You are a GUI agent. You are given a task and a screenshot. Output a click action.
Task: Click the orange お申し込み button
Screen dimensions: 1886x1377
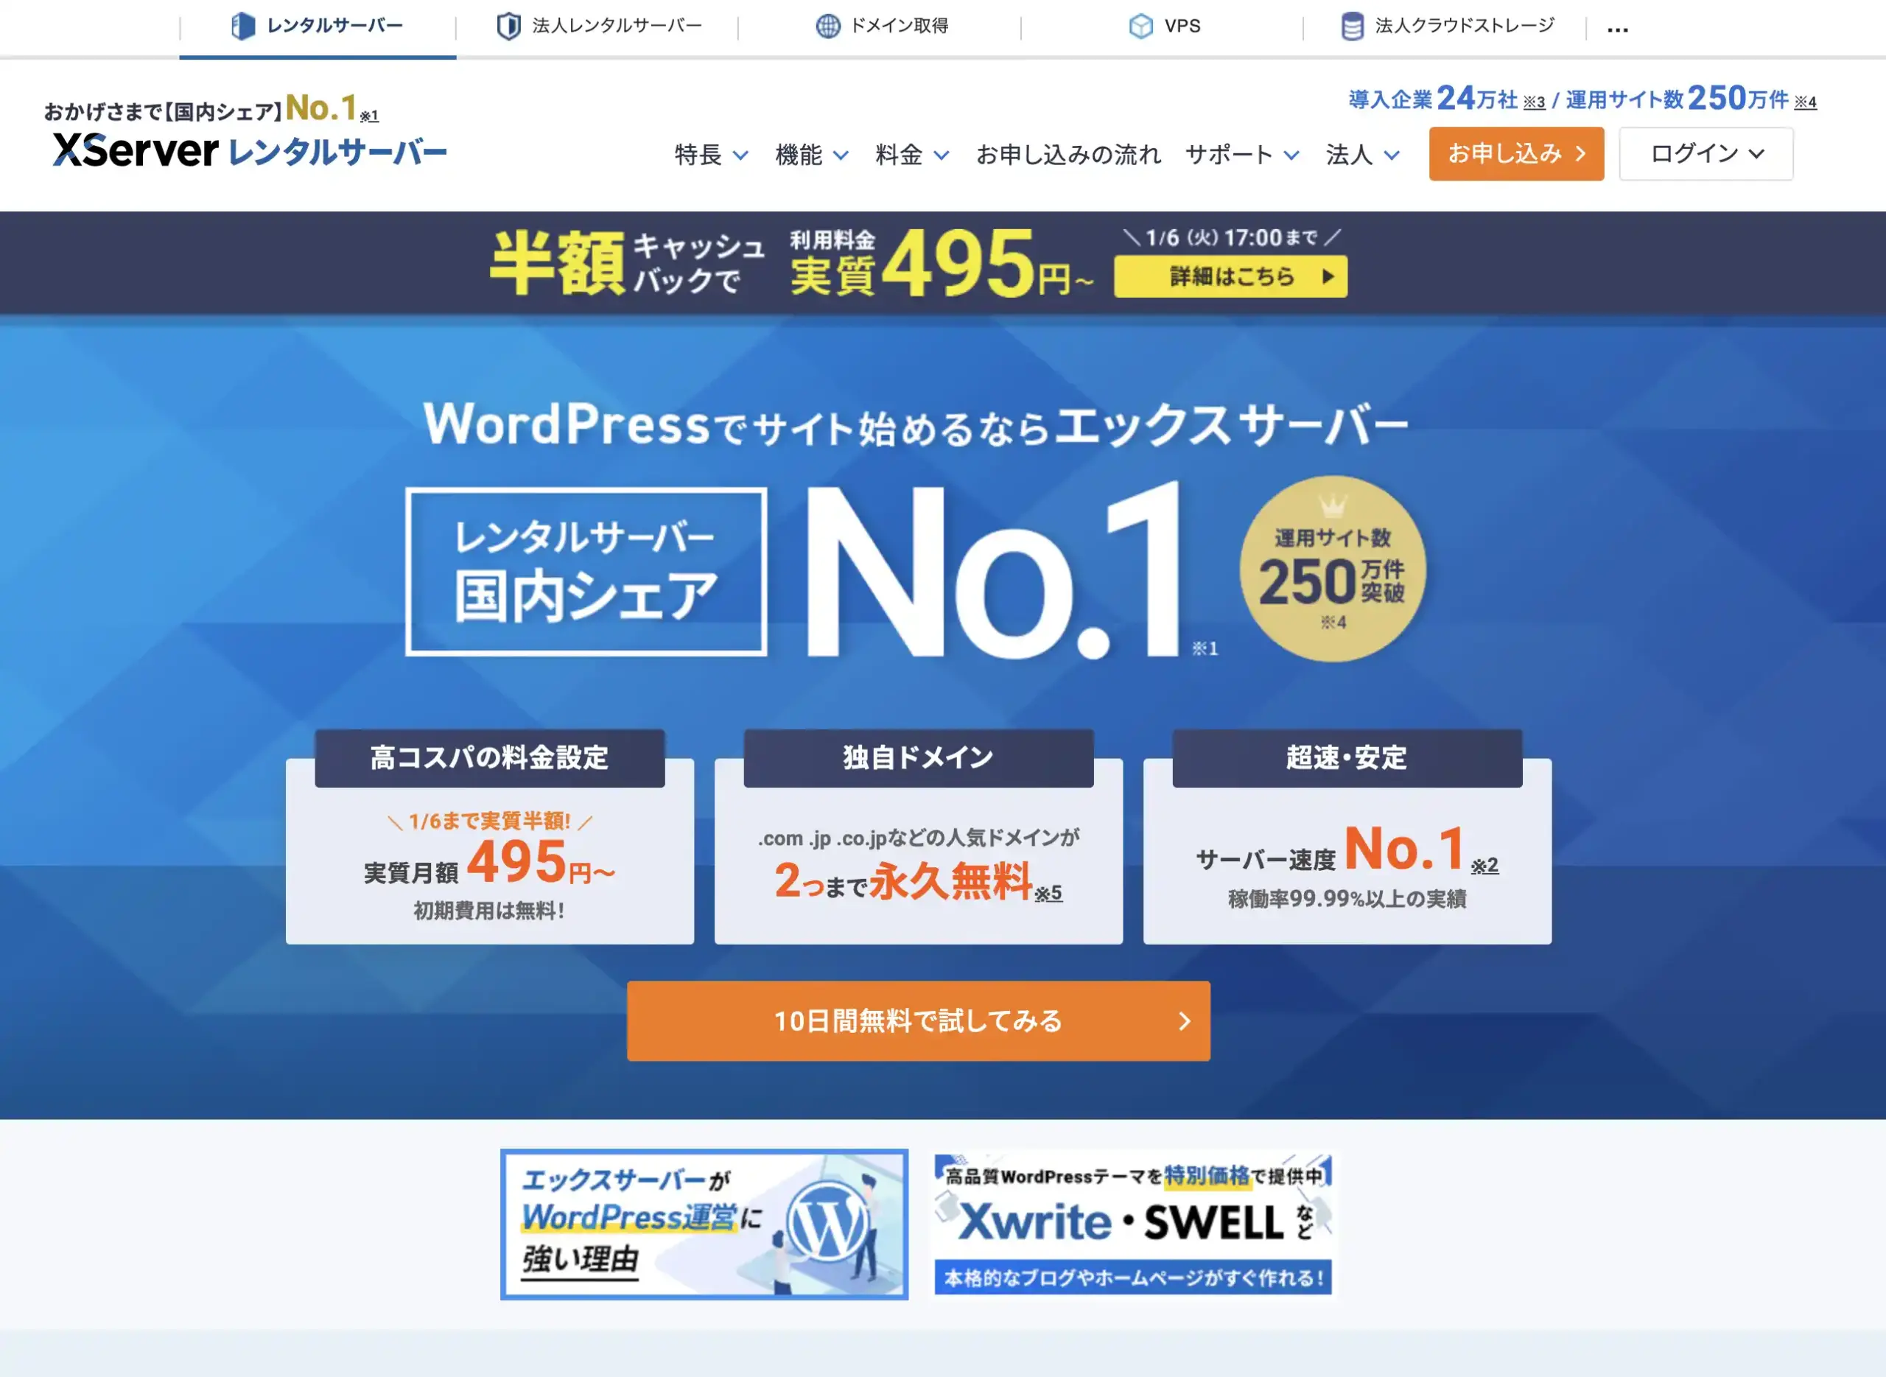[x=1516, y=153]
